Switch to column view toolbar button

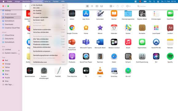pyautogui.click(x=97, y=6)
